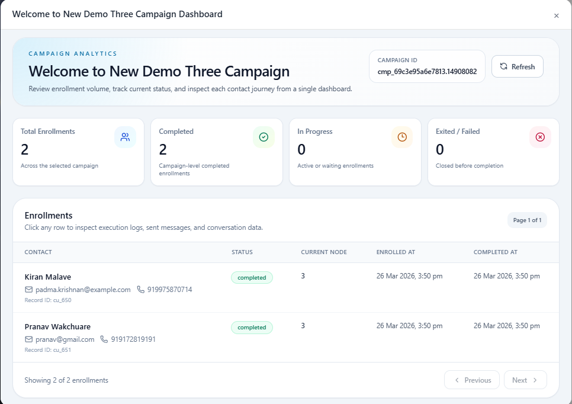Image resolution: width=572 pixels, height=404 pixels.
Task: Close the campaign dashboard dialog
Action: pyautogui.click(x=556, y=16)
